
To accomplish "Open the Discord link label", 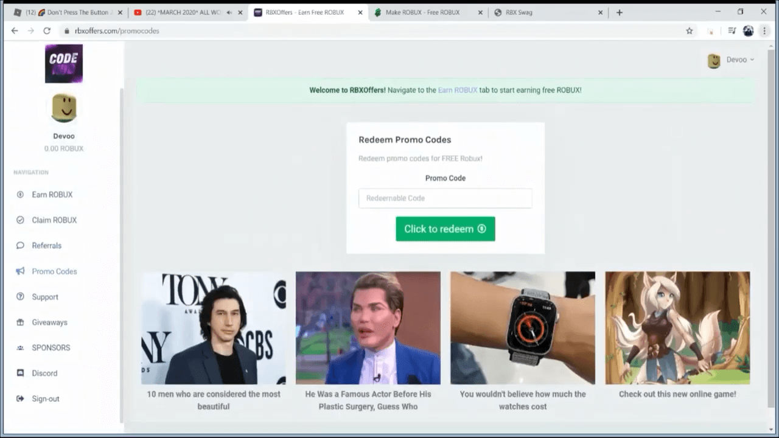I will [44, 374].
